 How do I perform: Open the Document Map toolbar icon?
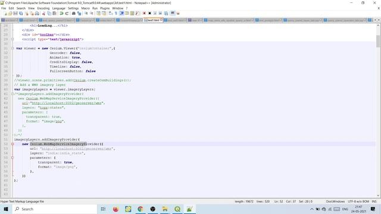click(x=132, y=13)
